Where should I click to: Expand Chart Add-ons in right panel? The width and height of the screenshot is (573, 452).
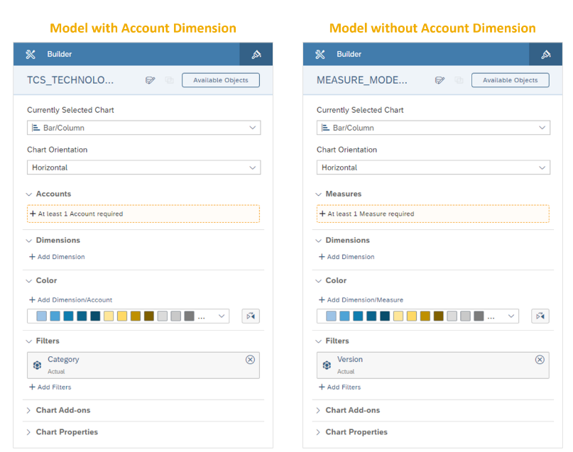pos(318,410)
